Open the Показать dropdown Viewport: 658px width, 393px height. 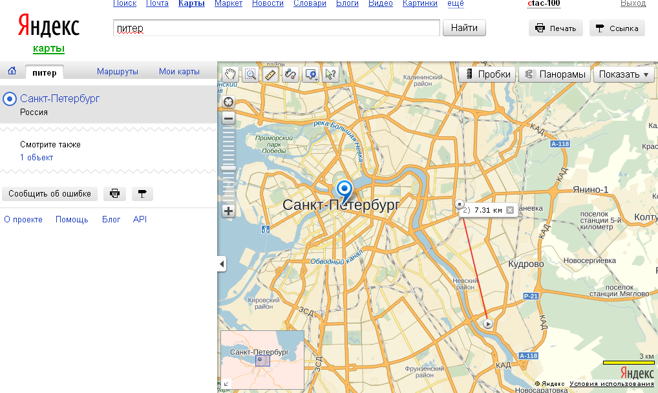pyautogui.click(x=624, y=74)
